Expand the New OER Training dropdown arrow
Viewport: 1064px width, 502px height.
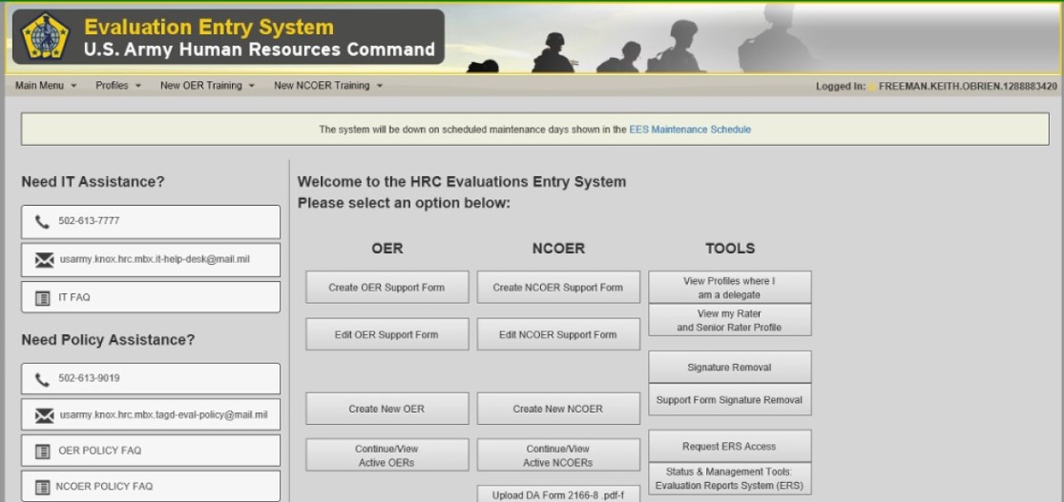point(252,86)
